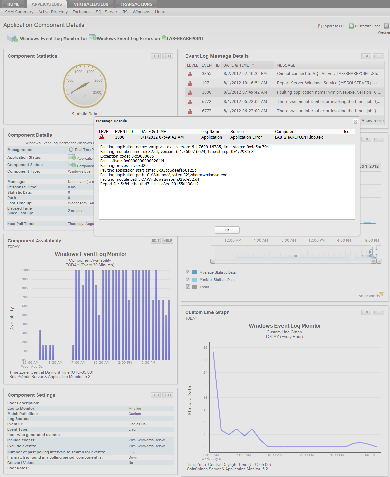Open the Customize Page icon
This screenshot has width=390, height=477.
tap(351, 26)
